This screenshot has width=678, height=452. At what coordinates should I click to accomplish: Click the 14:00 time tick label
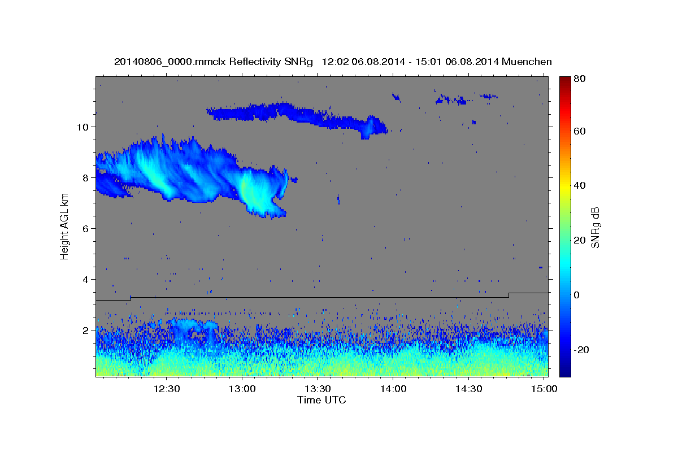coord(393,389)
